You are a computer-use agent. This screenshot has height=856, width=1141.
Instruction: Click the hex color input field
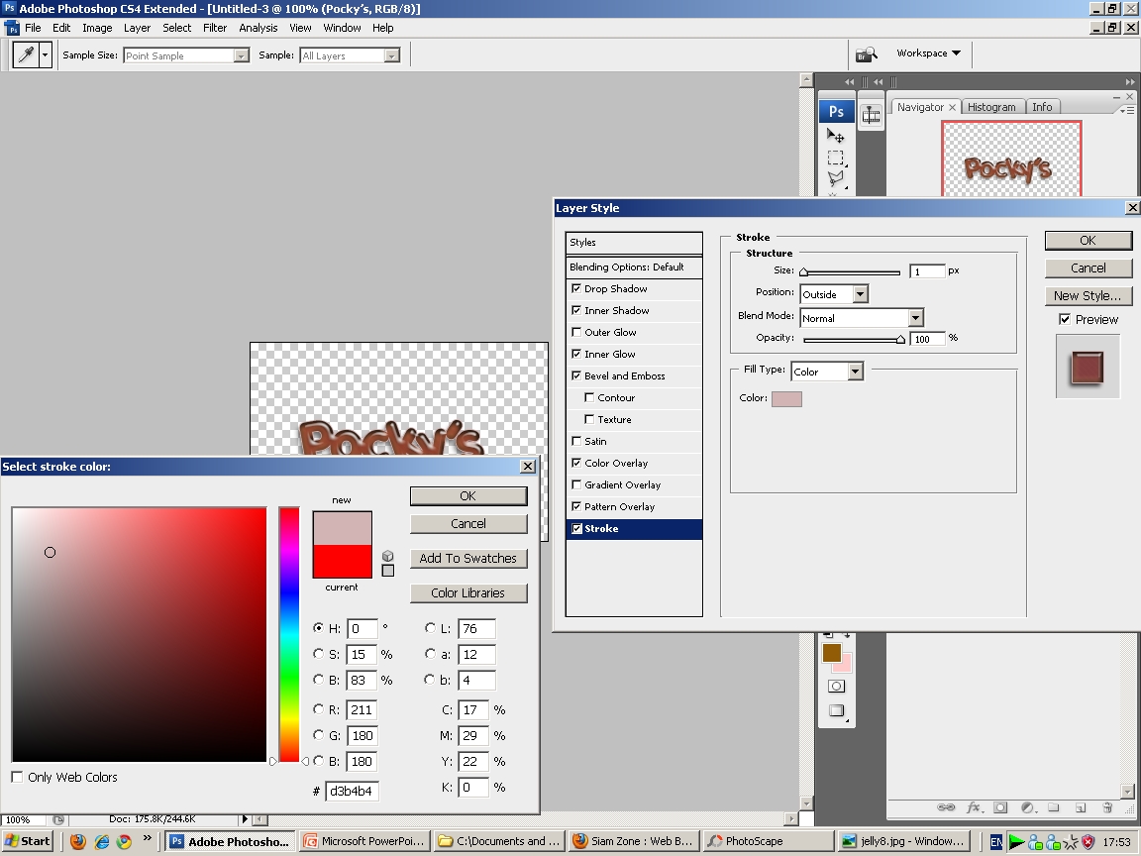tap(353, 792)
